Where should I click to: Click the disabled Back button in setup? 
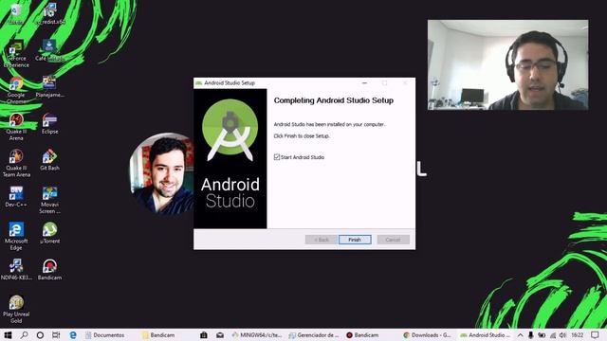pyautogui.click(x=321, y=240)
